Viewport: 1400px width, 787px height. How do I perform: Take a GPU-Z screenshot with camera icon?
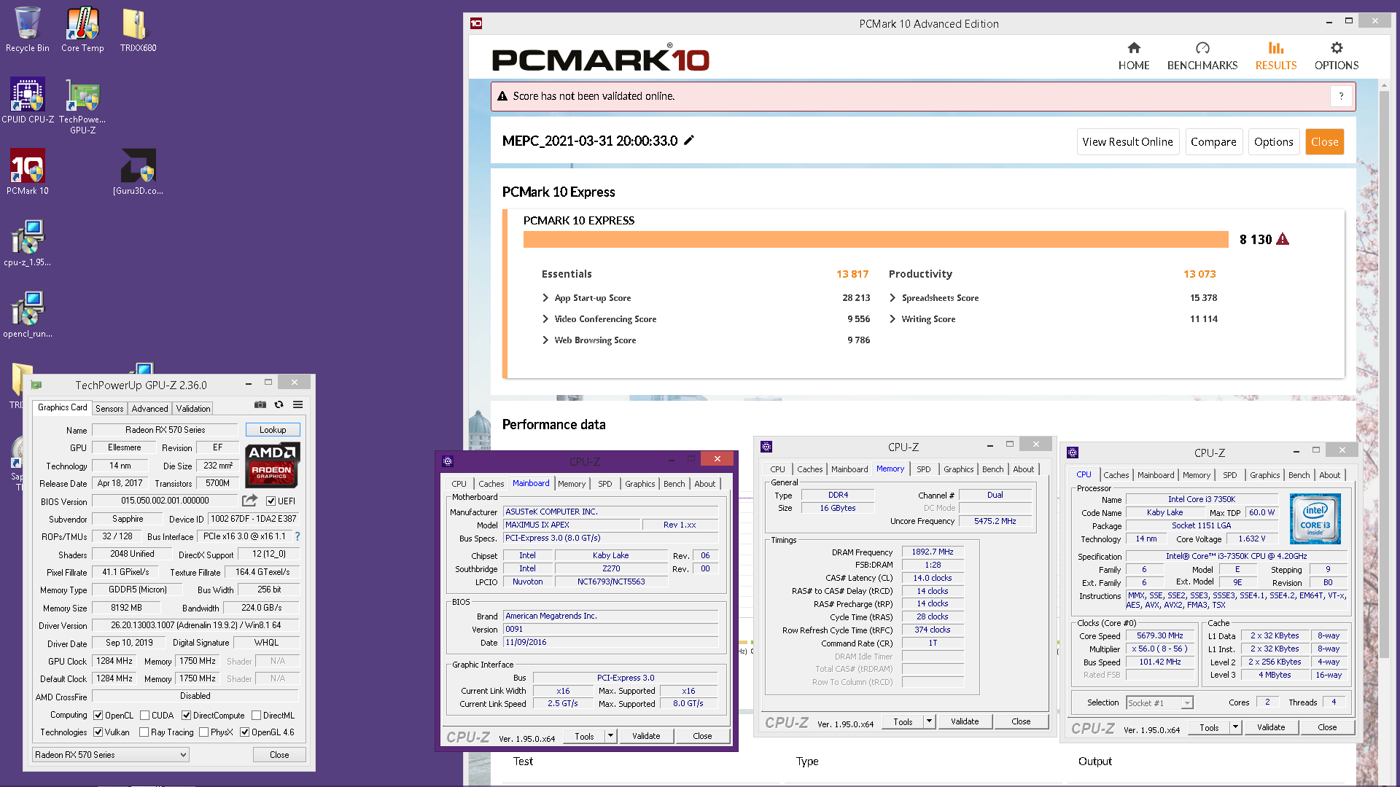pyautogui.click(x=260, y=404)
